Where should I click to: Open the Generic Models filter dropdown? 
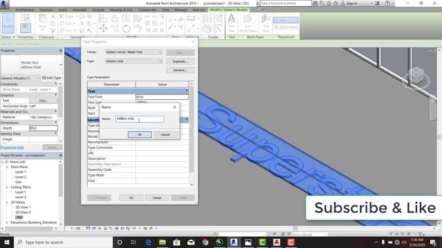[20, 78]
